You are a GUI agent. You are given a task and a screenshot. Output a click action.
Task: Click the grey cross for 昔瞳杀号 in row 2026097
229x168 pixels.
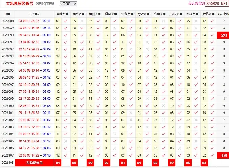pyautogui.click(x=66, y=85)
